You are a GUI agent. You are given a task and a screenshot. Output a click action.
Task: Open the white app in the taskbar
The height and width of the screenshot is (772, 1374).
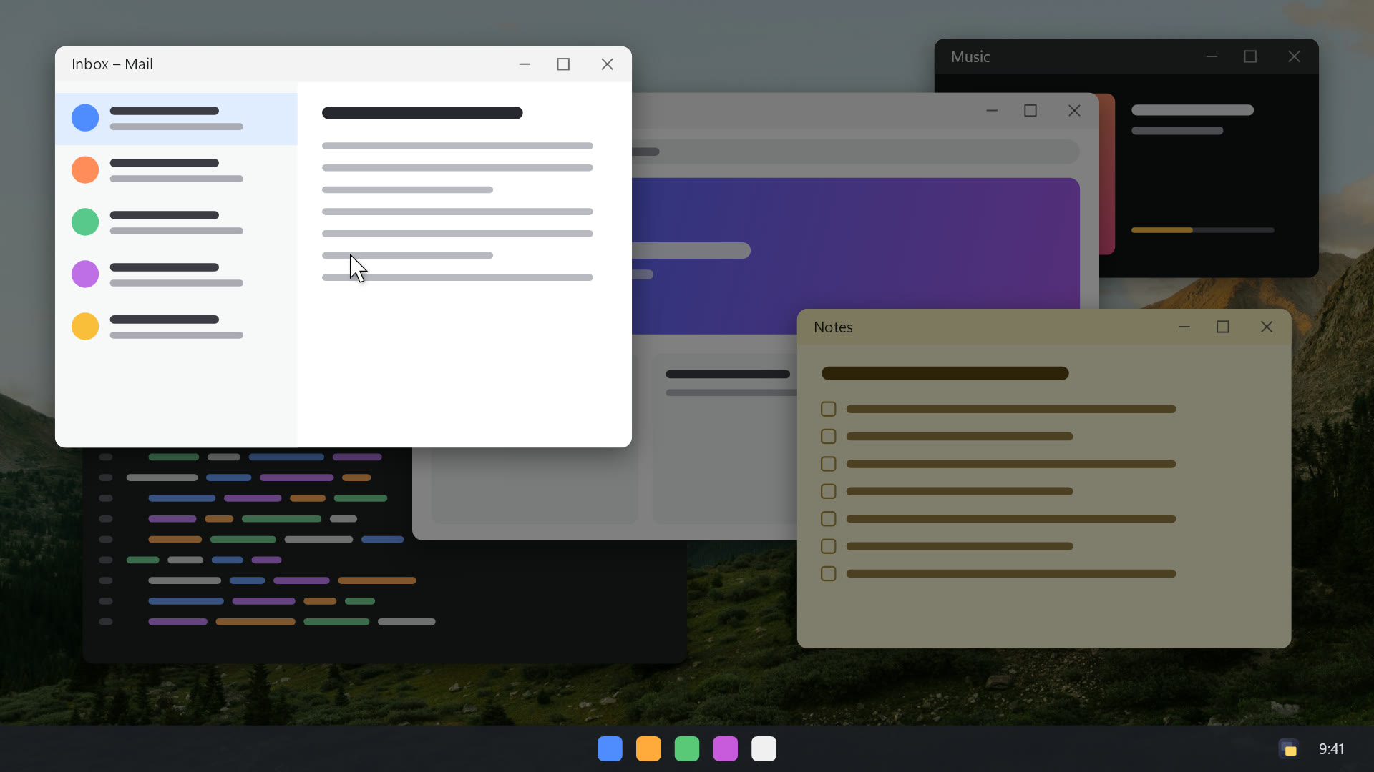point(764,748)
